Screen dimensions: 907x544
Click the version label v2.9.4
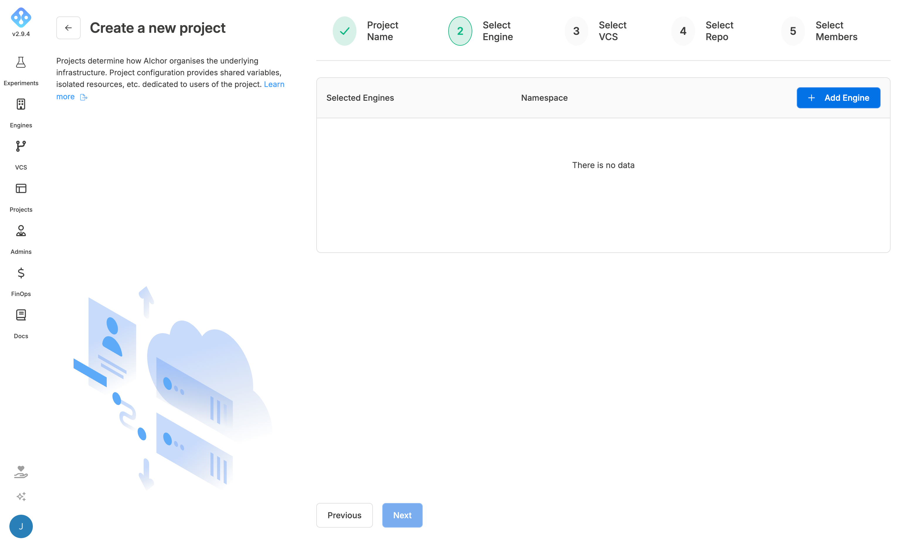point(21,34)
